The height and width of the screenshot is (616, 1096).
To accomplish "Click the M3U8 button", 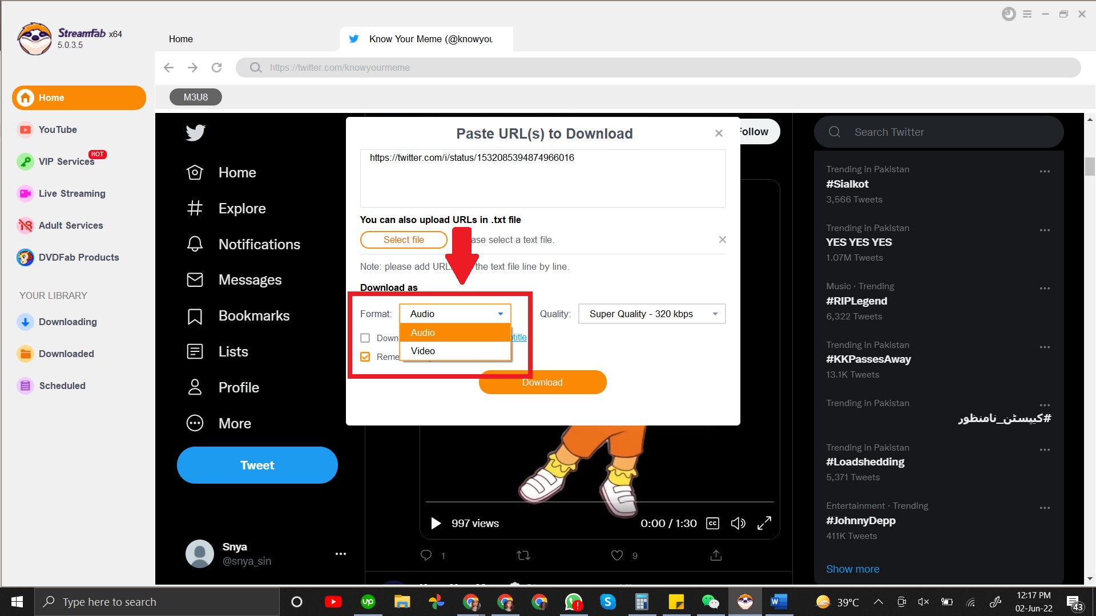I will point(195,97).
